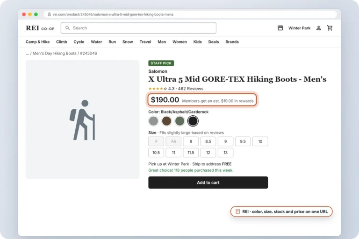Click the search magnifier icon
The image size is (359, 239).
click(x=67, y=28)
